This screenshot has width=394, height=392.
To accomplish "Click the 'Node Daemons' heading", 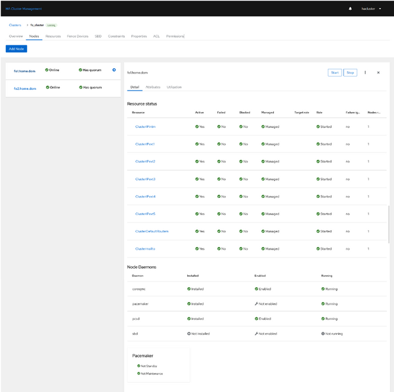I will [142, 267].
